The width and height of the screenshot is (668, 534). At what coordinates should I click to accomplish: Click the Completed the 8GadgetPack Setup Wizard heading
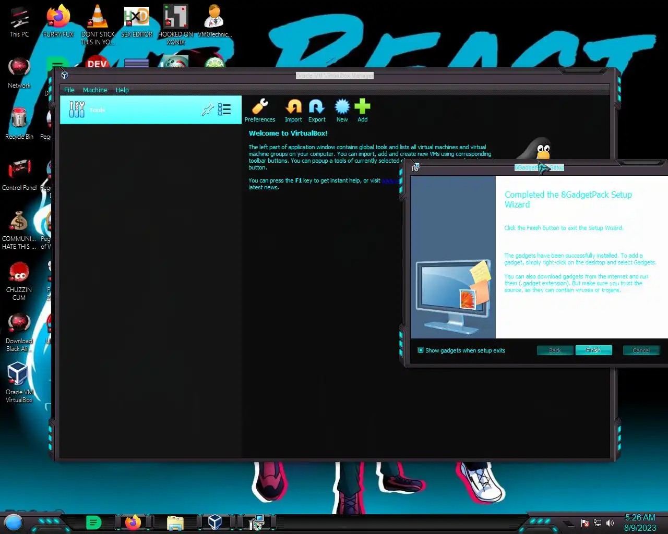[x=568, y=199]
